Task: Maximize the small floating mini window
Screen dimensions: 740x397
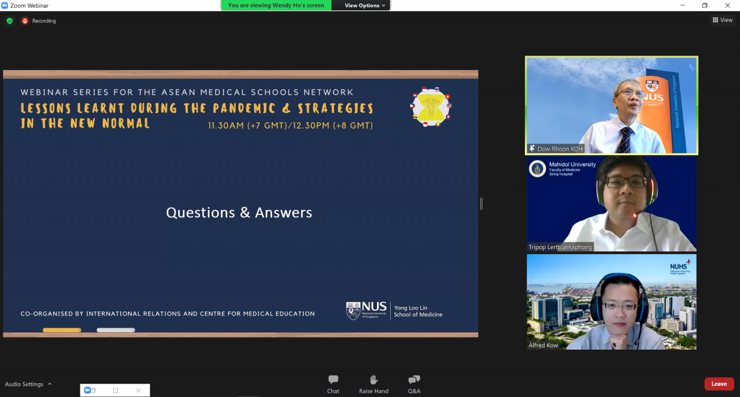Action: [x=116, y=391]
